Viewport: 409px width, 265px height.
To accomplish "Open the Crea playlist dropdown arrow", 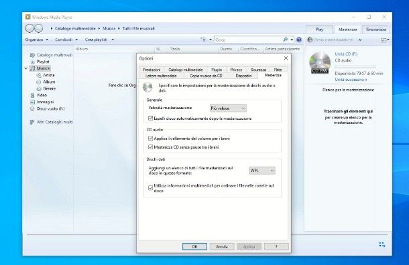I will [x=113, y=39].
